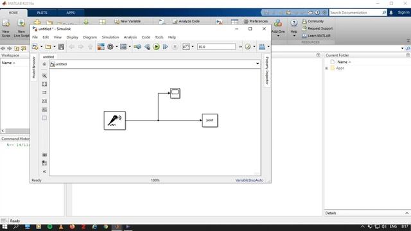411x231 pixels.
Task: Open the Simulation menu
Action: [x=110, y=37]
